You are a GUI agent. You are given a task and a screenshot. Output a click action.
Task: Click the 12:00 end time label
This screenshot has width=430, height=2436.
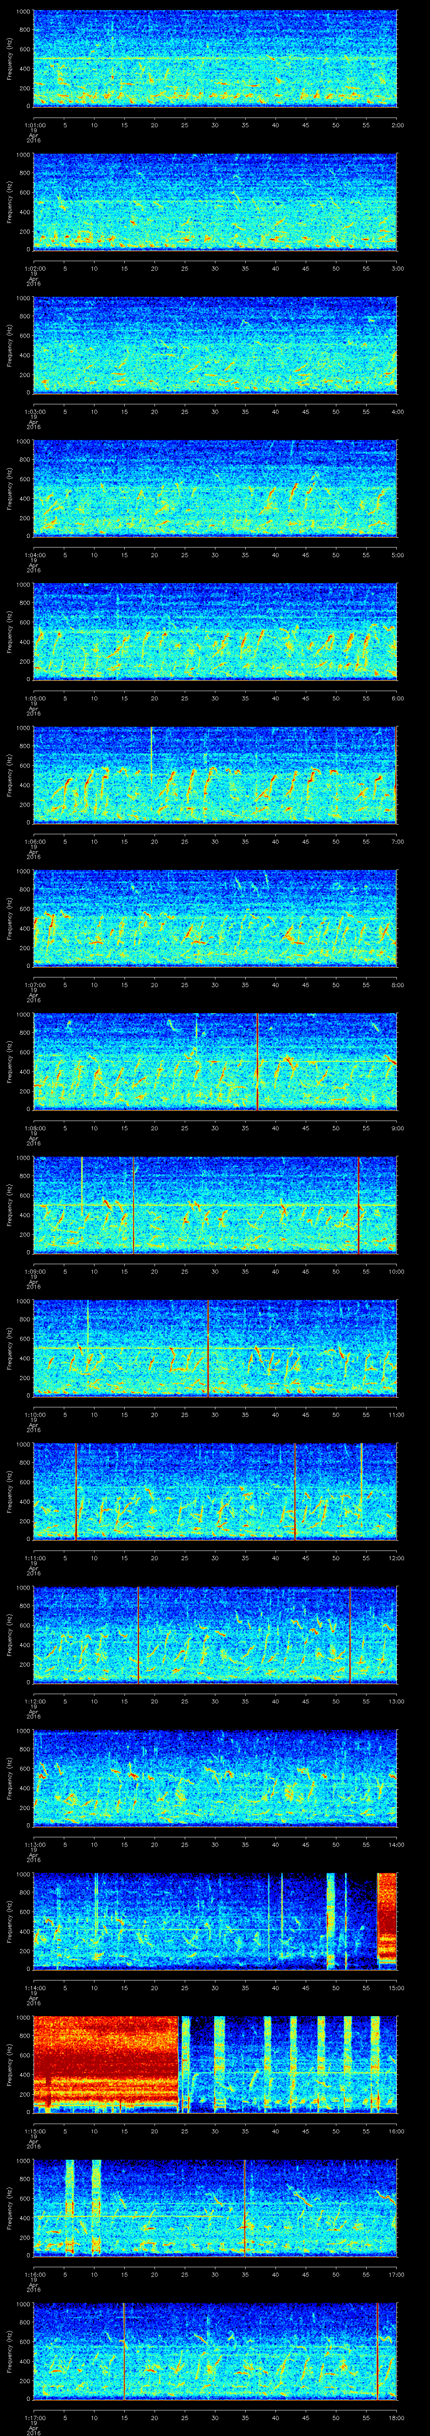[x=397, y=1558]
